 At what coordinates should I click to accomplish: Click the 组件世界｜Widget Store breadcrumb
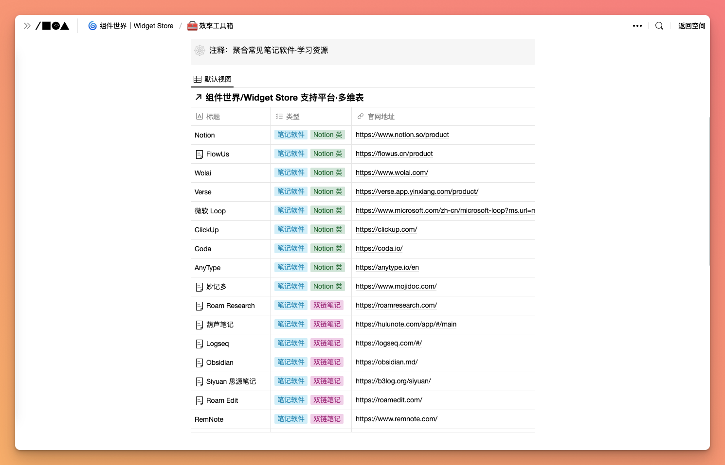pos(137,25)
